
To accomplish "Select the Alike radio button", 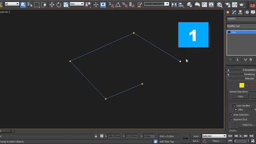I will [x=236, y=110].
